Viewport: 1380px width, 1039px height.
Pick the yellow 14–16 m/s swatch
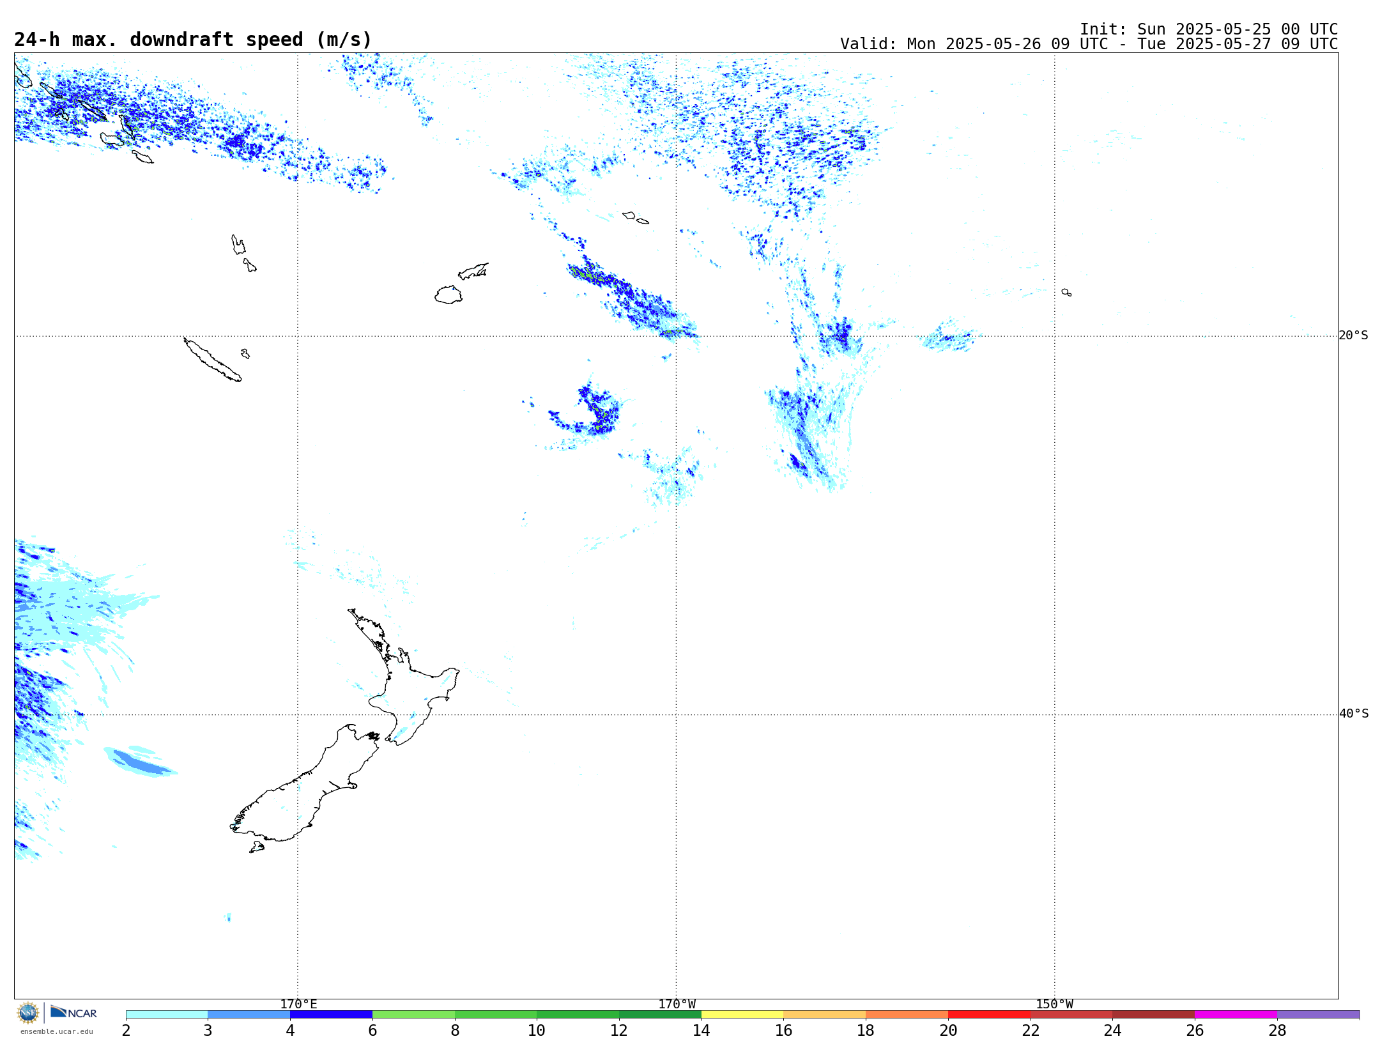click(742, 1015)
